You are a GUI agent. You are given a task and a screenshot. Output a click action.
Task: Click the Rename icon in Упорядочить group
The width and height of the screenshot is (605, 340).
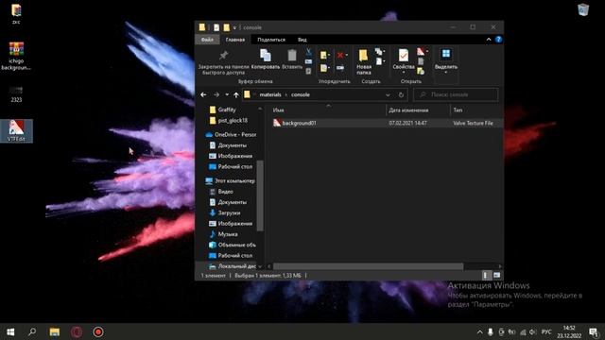[340, 68]
